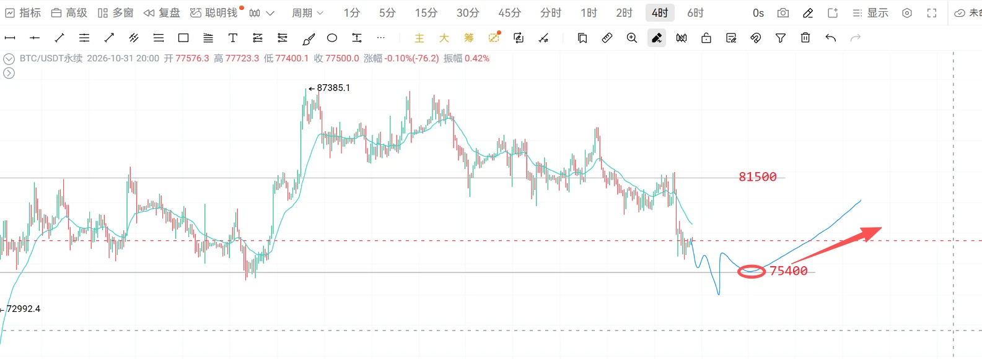Viewport: 982px width, 359px height.
Task: Expand the indicator row right-arrow circle
Action: point(9,73)
